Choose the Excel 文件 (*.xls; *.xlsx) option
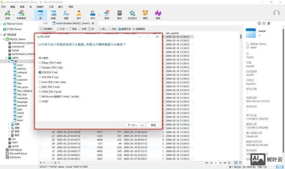The image size is (285, 169). (x=40, y=82)
